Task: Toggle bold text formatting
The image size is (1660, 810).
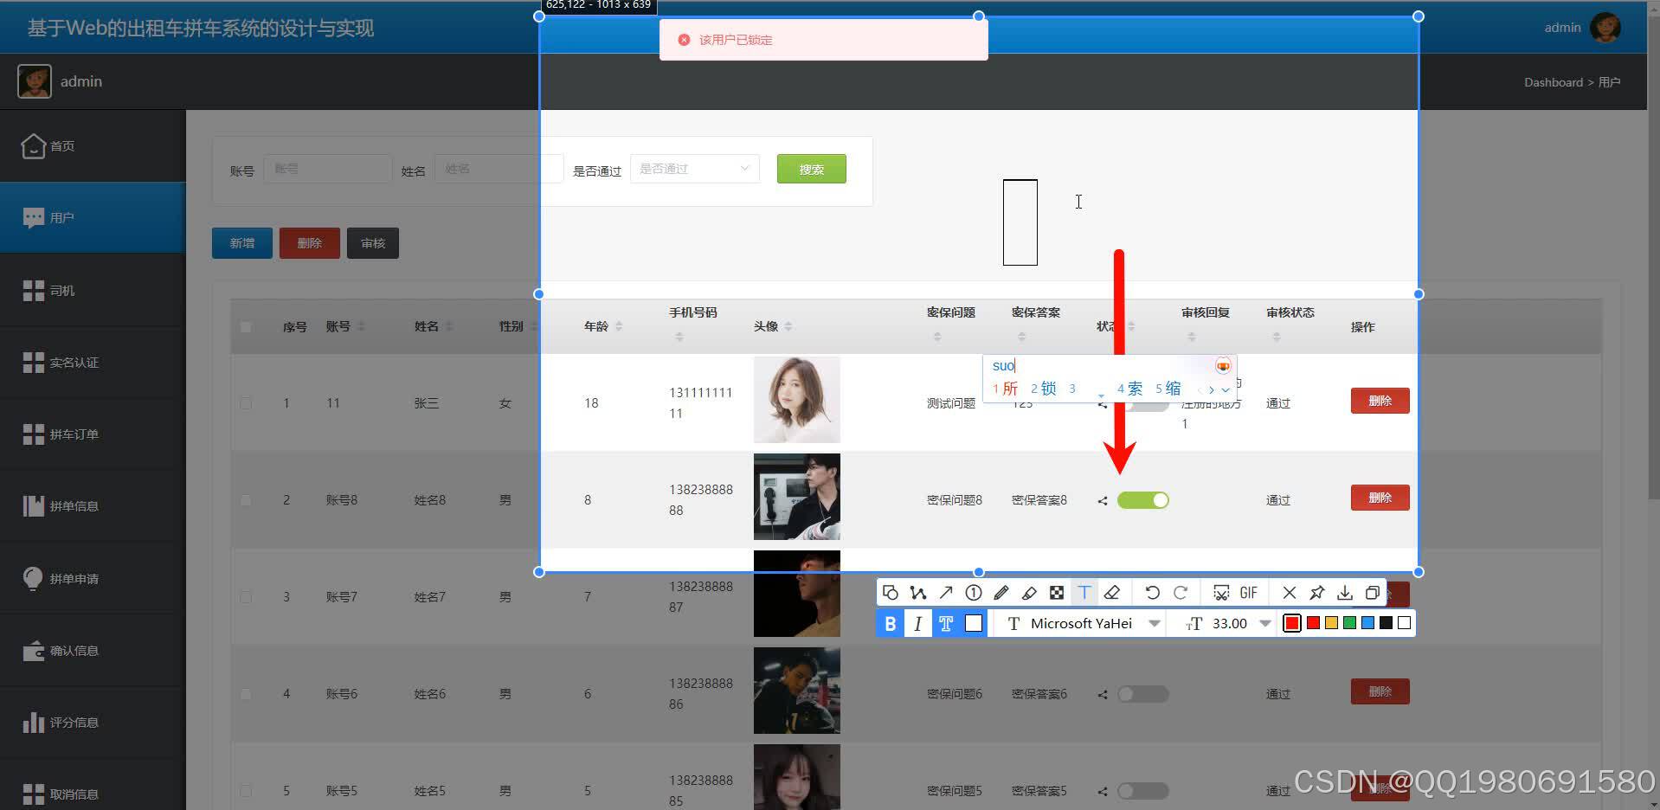Action: point(890,623)
